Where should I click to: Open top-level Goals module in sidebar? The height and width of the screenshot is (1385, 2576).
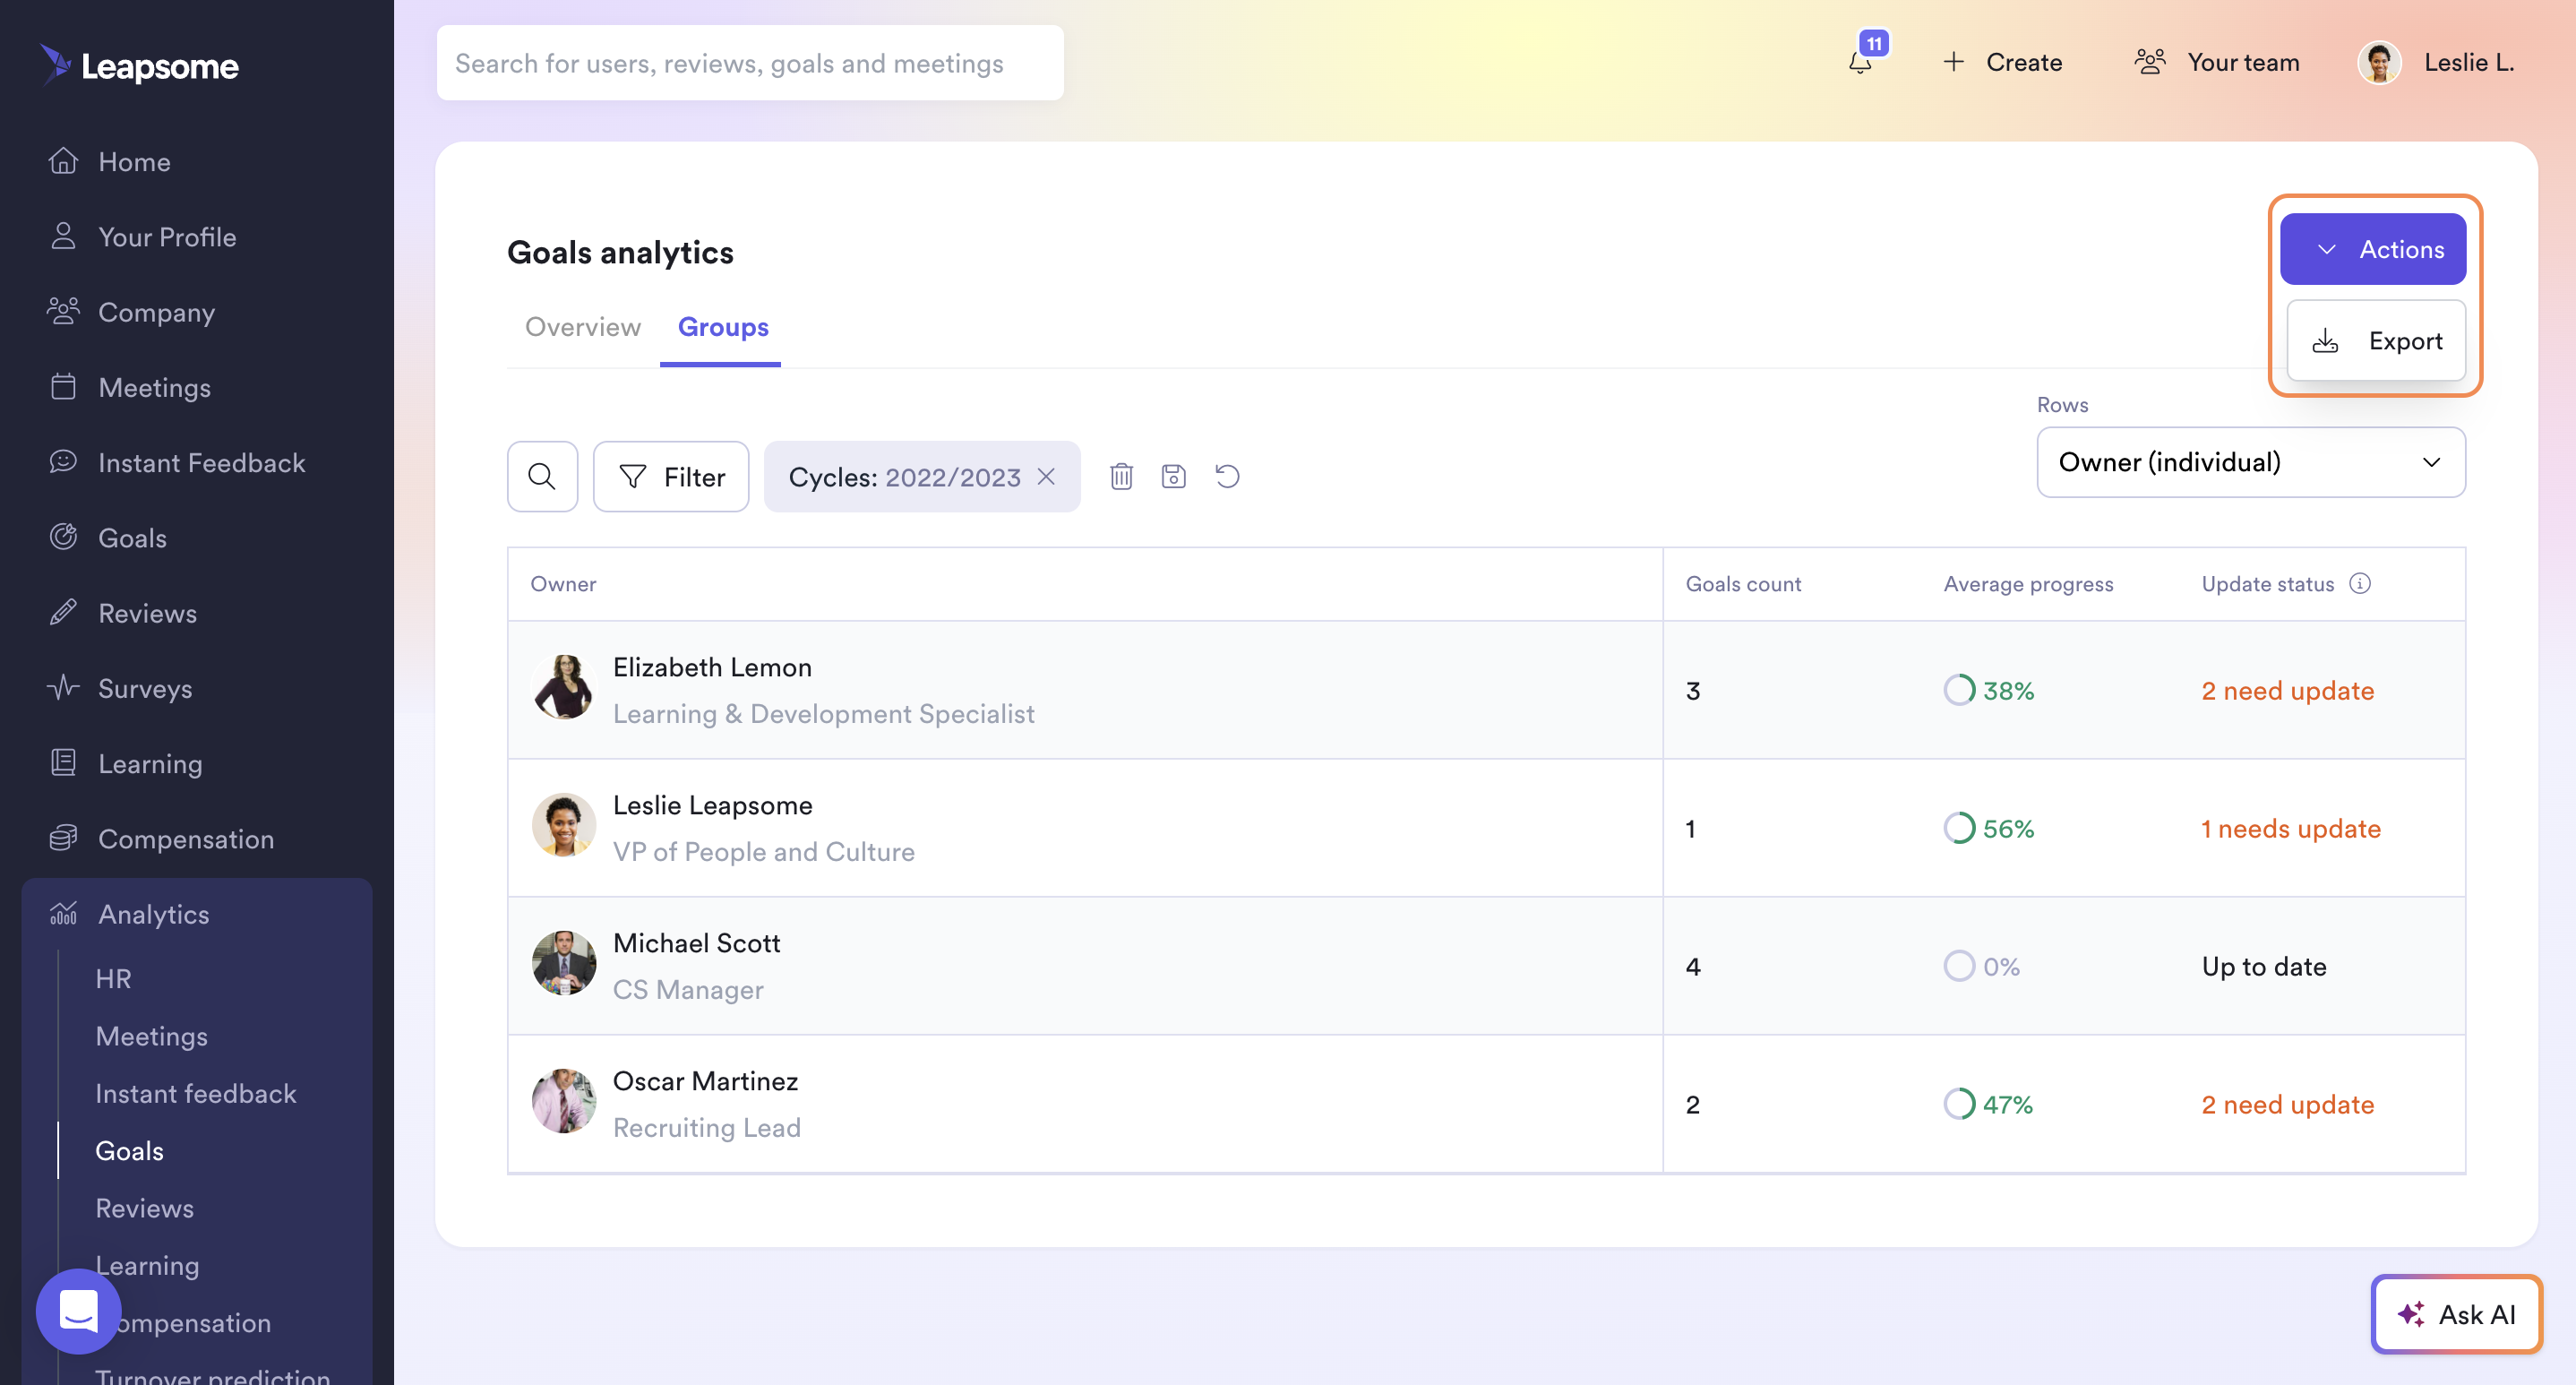pyautogui.click(x=132, y=538)
